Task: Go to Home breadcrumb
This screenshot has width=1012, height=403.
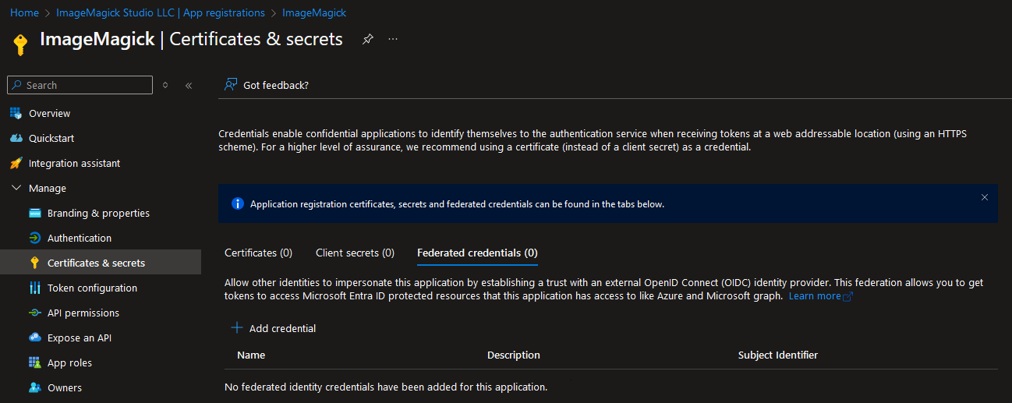Action: (x=24, y=12)
